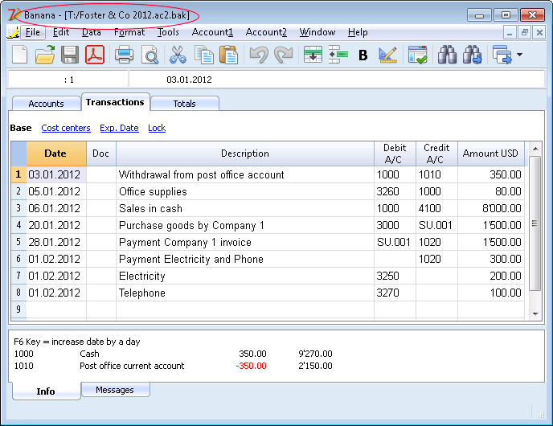Click the window export icon
The image size is (553, 426).
coord(502,55)
